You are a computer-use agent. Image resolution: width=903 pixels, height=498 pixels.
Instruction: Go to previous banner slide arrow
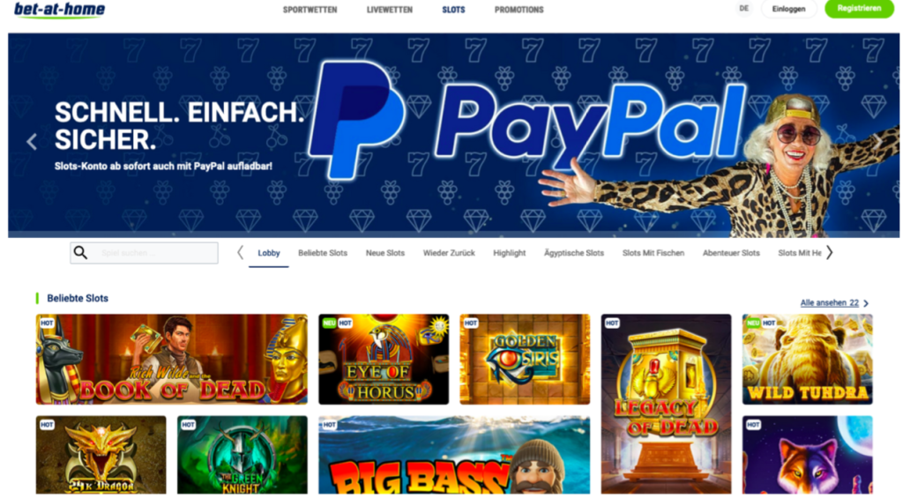click(x=32, y=142)
